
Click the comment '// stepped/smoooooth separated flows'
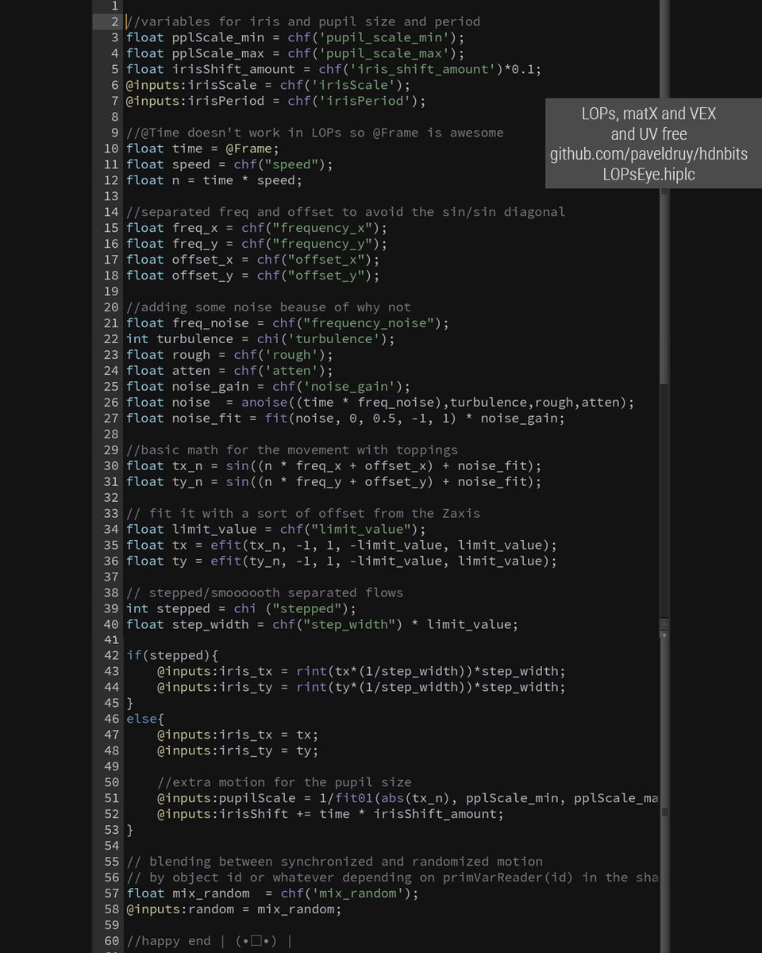(264, 593)
